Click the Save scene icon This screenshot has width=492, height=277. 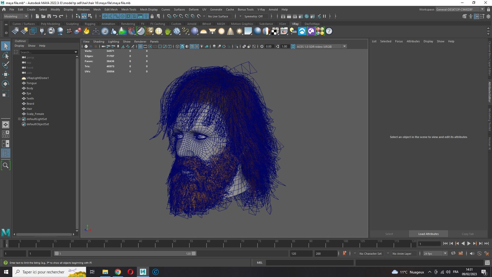pos(49,16)
